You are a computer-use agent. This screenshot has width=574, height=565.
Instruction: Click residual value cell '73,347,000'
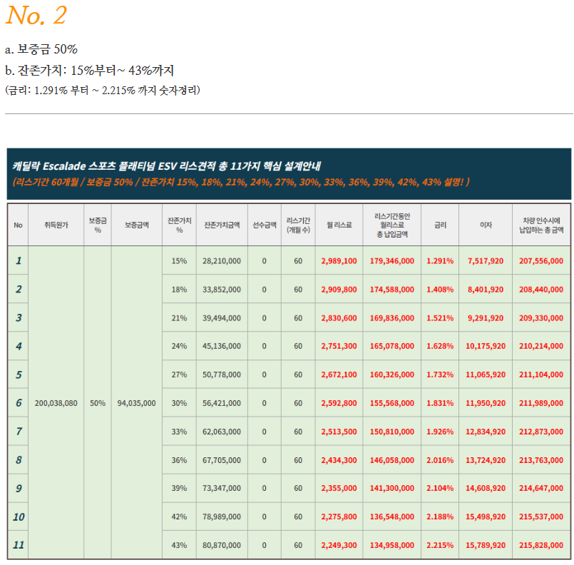pyautogui.click(x=222, y=488)
